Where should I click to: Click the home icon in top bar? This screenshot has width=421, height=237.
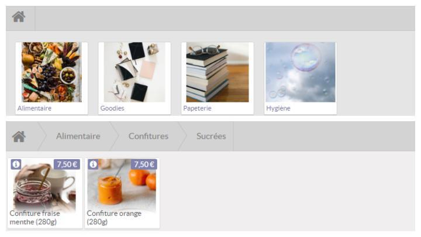tap(19, 17)
